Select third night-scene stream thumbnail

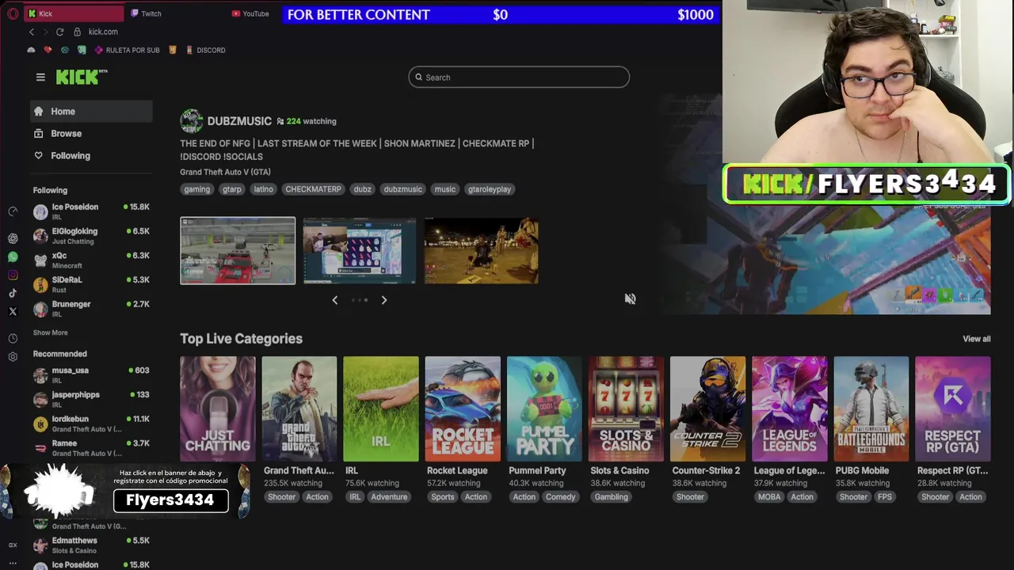coord(482,250)
